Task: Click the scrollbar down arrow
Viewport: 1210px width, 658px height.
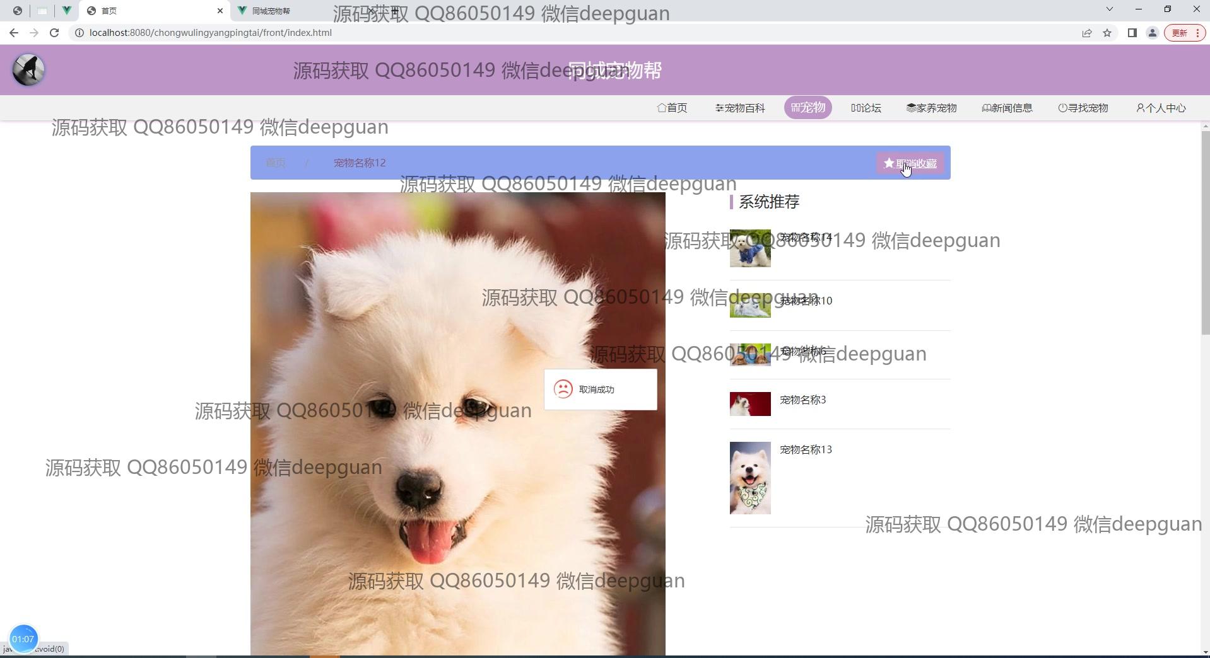Action: tap(1206, 652)
